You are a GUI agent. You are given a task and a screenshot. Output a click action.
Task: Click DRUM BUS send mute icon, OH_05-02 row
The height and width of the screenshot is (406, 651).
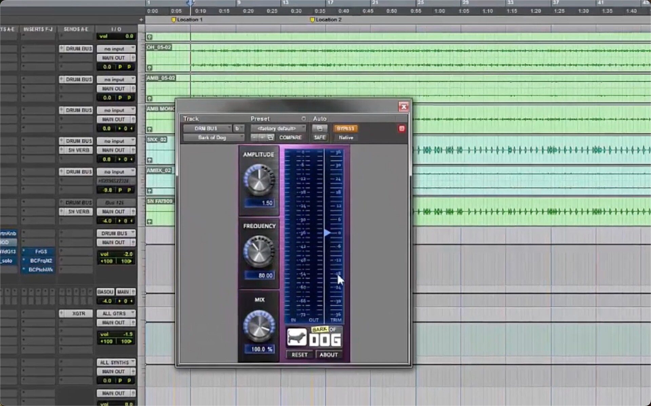click(x=61, y=49)
